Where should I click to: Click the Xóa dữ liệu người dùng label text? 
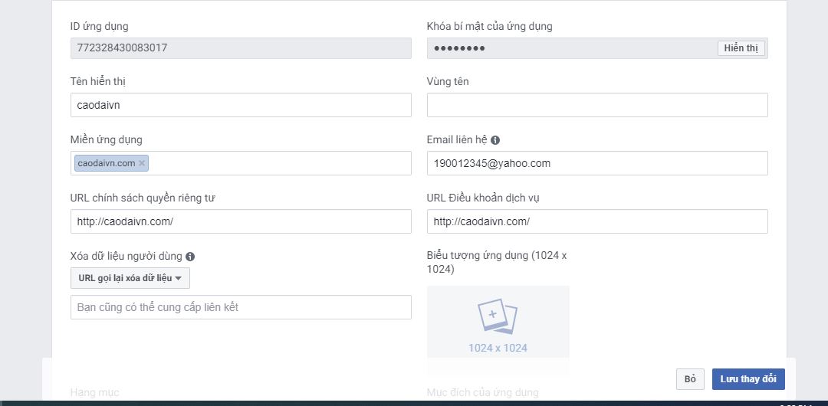click(x=127, y=257)
